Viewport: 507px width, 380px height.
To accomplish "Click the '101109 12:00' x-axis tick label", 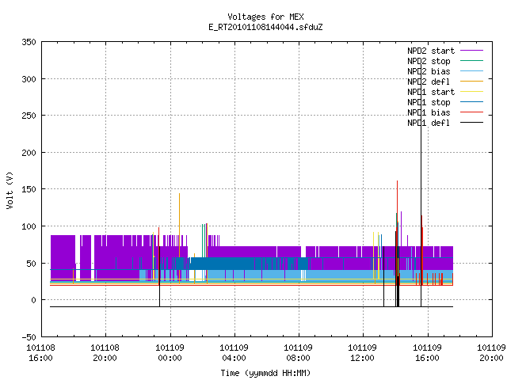I will pyautogui.click(x=363, y=353).
